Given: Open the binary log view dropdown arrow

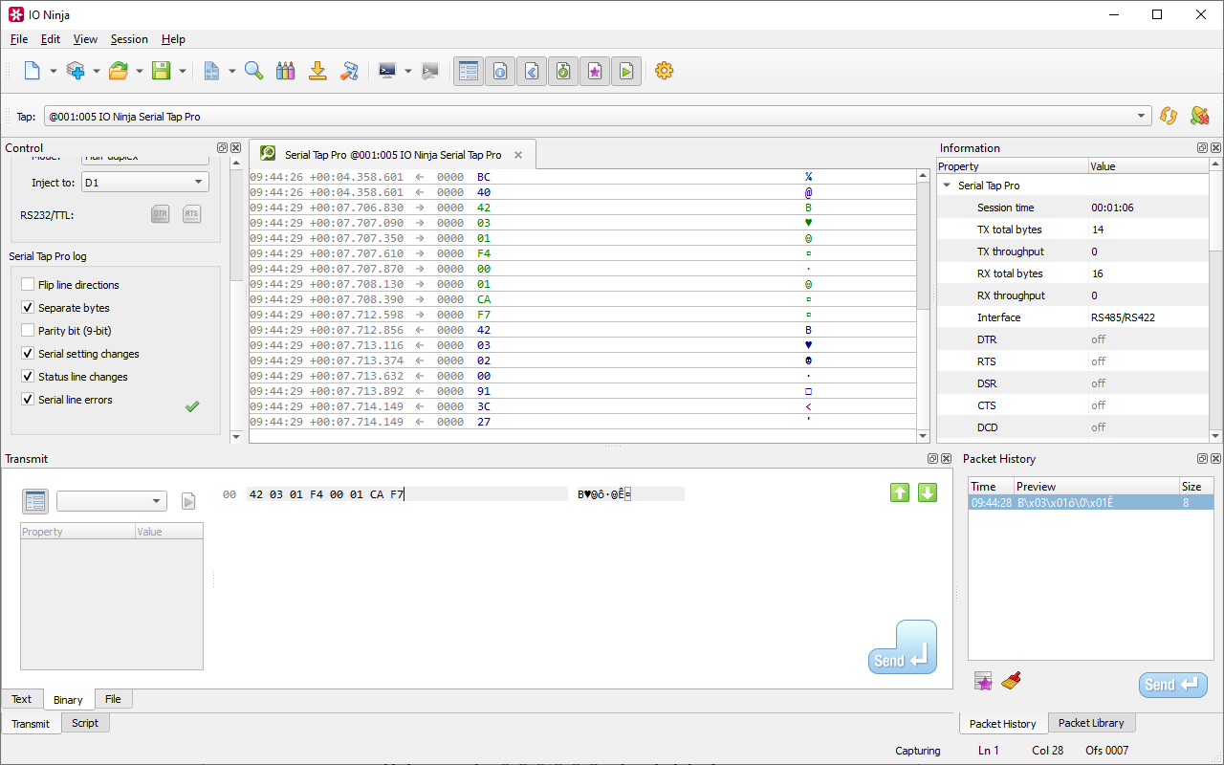Looking at the screenshot, I should (x=232, y=71).
